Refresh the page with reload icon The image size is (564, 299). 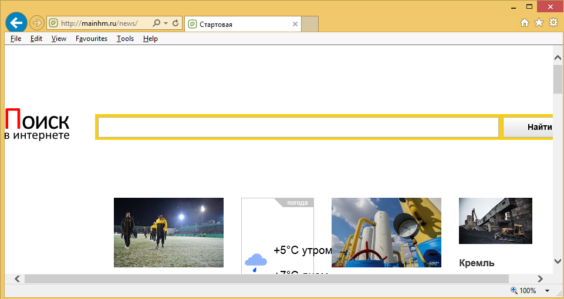coord(175,23)
